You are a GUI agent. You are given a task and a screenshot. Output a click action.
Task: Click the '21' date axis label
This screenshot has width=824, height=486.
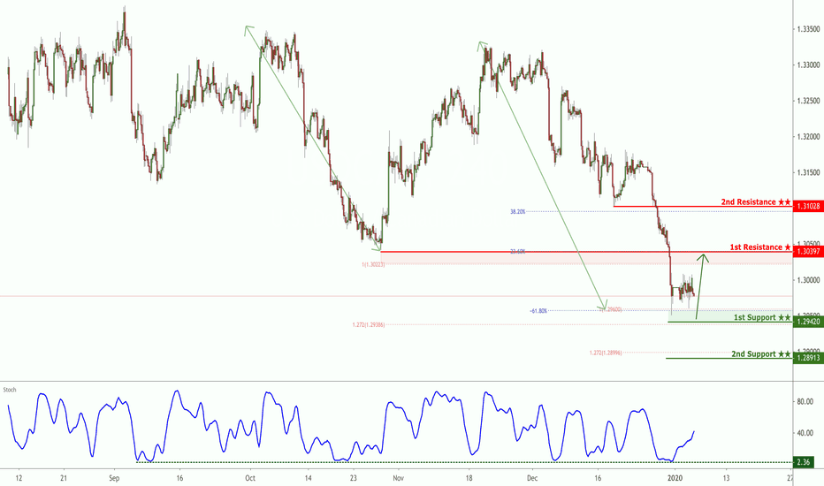(64, 478)
